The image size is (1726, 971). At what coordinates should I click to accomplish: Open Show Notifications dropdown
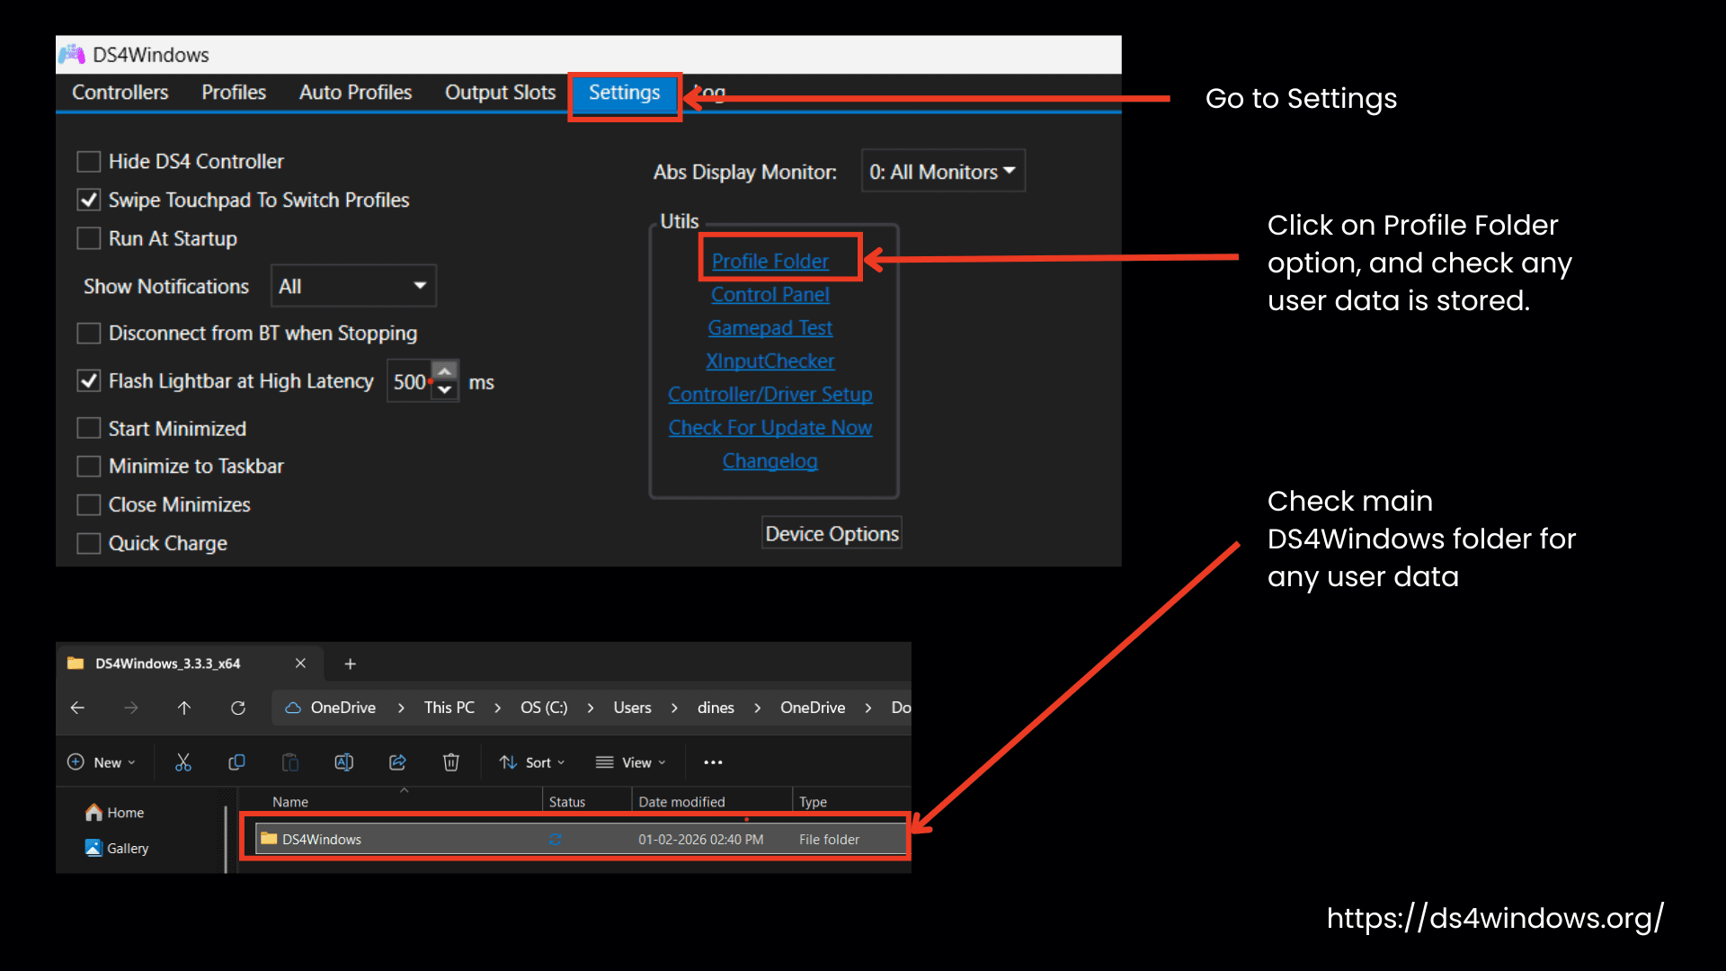353,286
